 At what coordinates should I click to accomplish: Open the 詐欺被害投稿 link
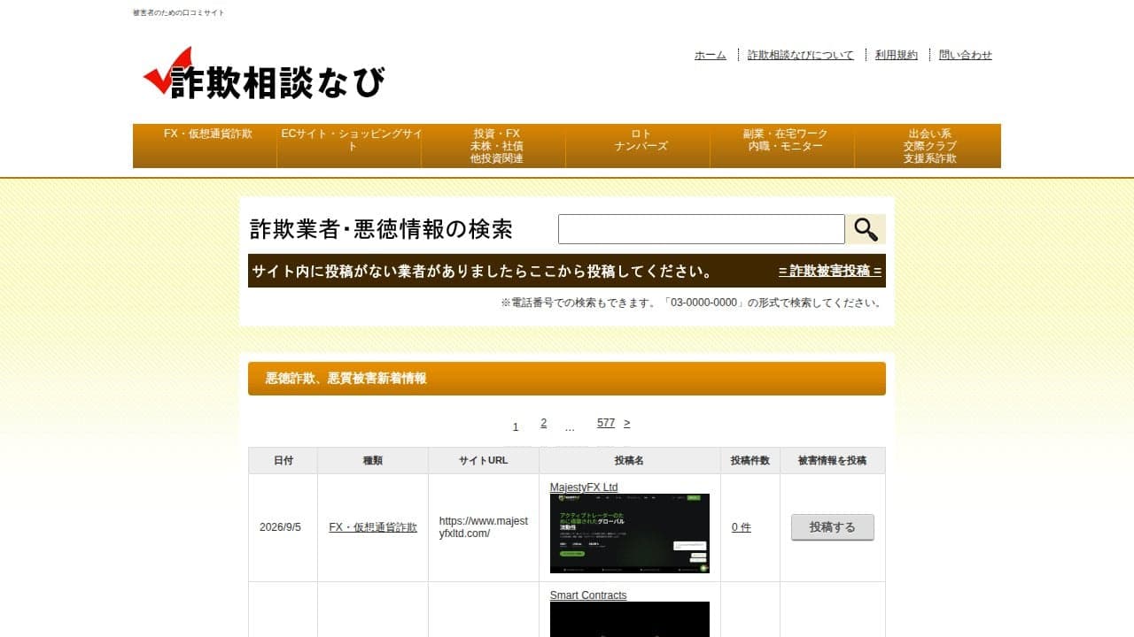coord(830,271)
